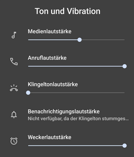Tap the music note media icon
Screen dimensions: 134x157
click(14, 35)
